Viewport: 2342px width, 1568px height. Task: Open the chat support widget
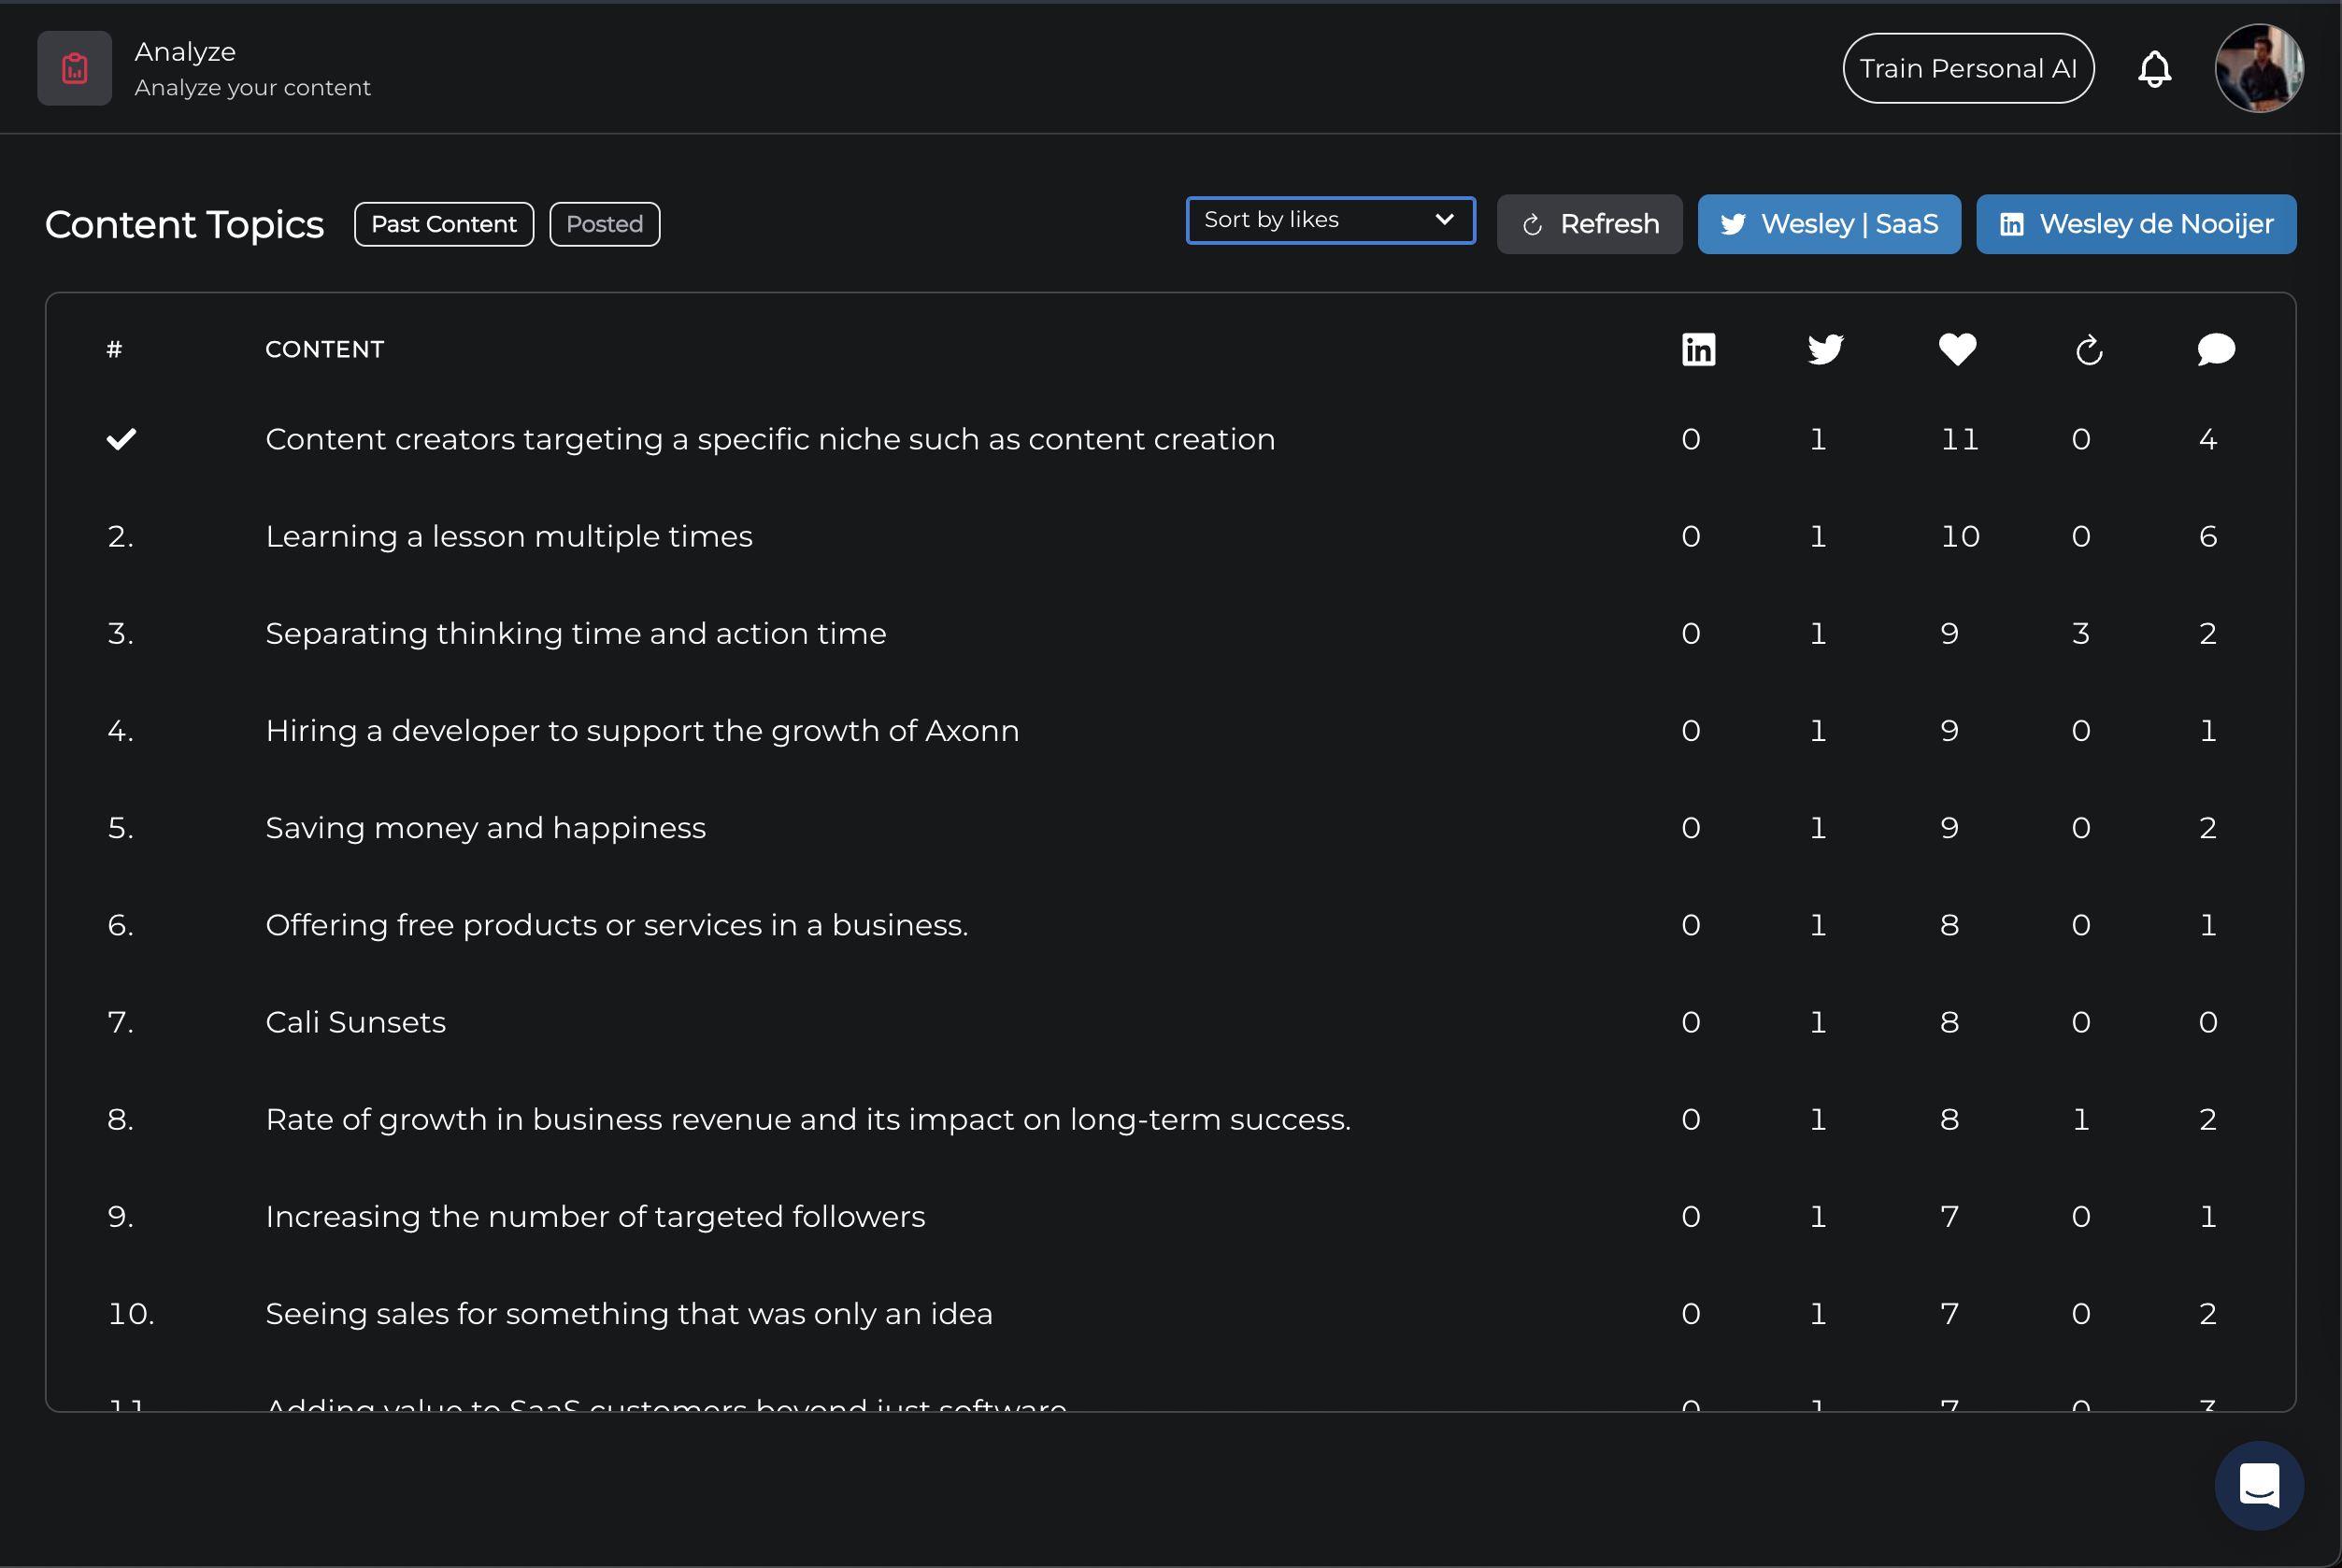click(x=2259, y=1485)
